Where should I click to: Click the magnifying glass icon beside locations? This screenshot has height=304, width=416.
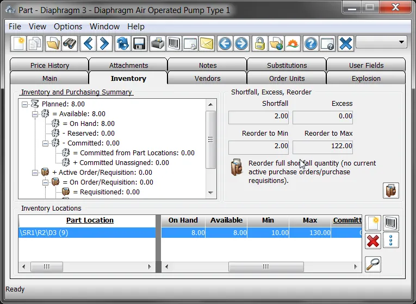(373, 264)
